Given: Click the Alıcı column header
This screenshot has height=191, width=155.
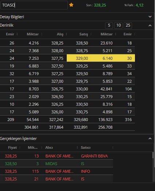Looking at the screenshot, I should pos(49,148).
